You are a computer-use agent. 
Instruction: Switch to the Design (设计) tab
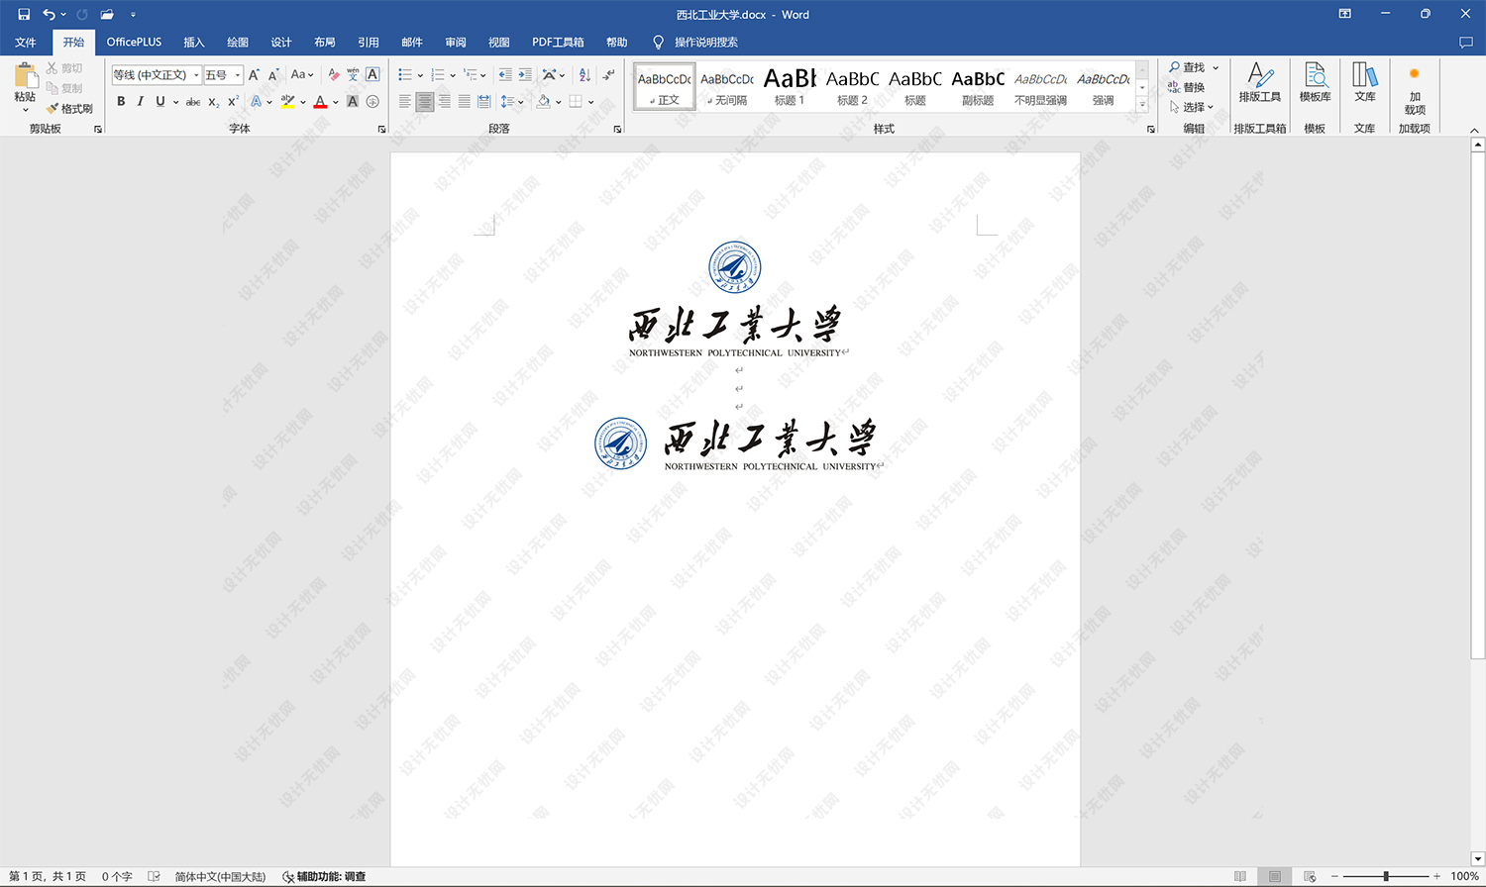(x=281, y=42)
